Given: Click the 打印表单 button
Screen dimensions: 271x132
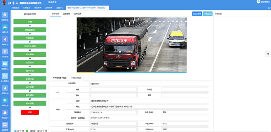Looking at the screenshot, I should 197,14.
